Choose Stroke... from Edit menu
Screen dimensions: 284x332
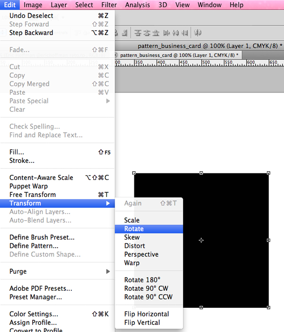pyautogui.click(x=57, y=161)
